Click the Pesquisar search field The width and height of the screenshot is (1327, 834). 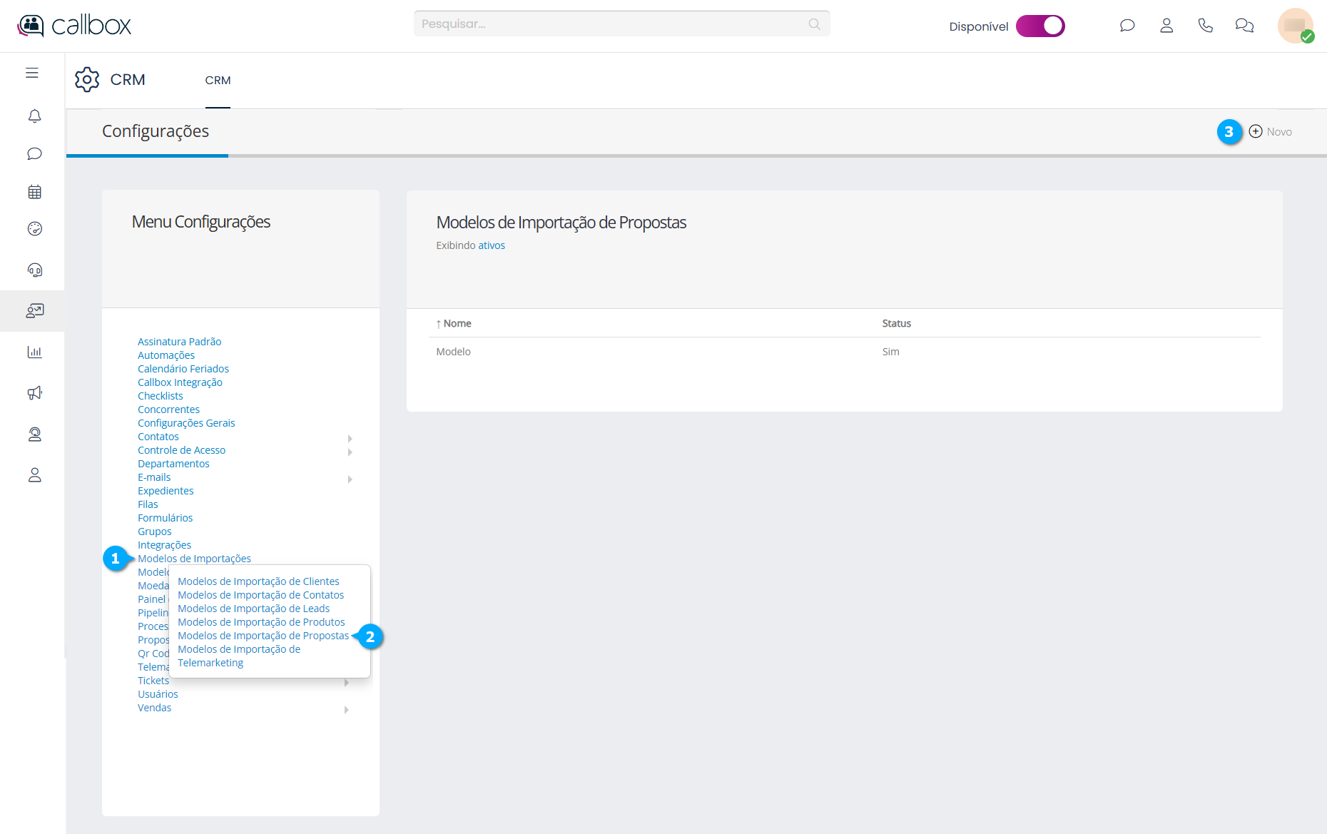point(614,24)
